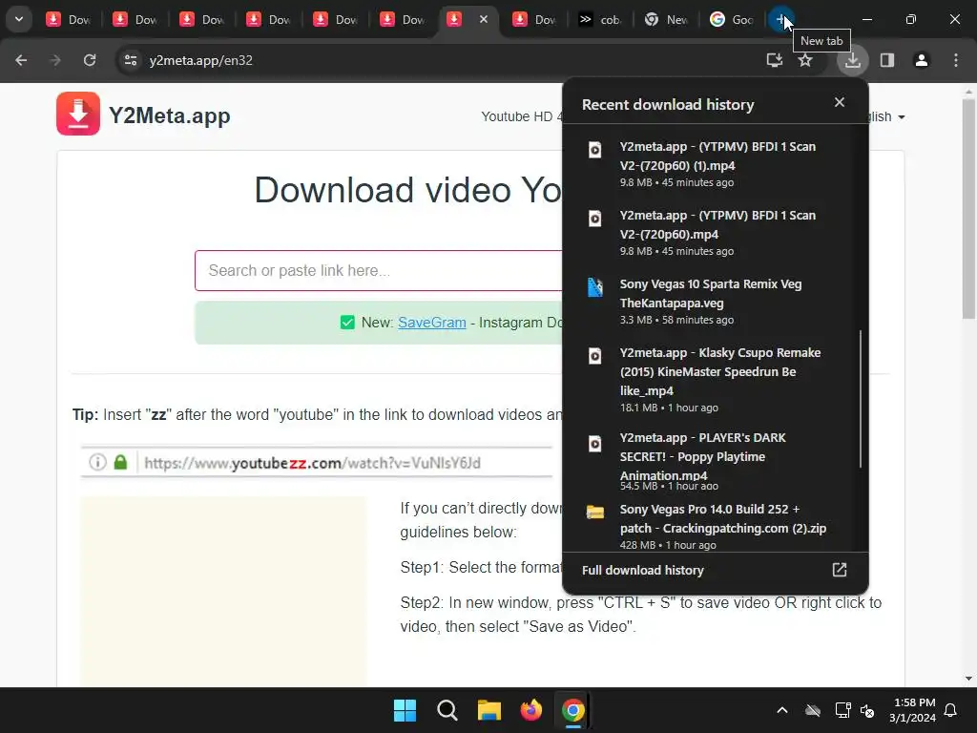Open Y2meta BFDI 1 Scan V2-(720p60).mp4 download
977x733 pixels.
coord(715,233)
